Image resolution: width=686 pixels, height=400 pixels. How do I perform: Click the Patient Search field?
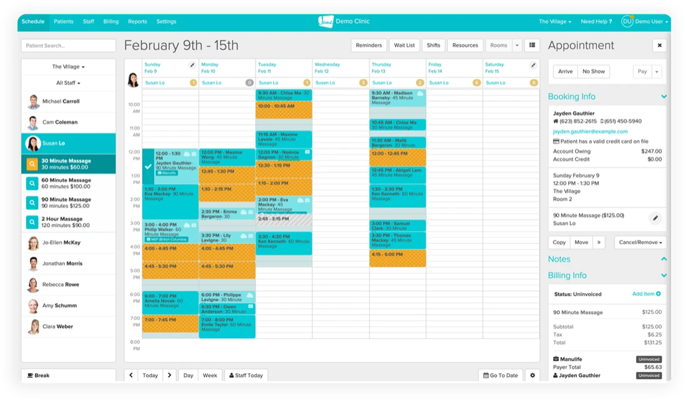69,45
